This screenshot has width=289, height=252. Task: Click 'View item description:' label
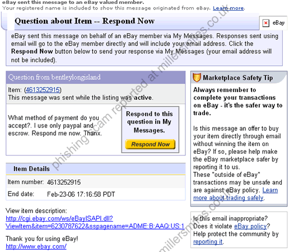pyautogui.click(x=36, y=210)
